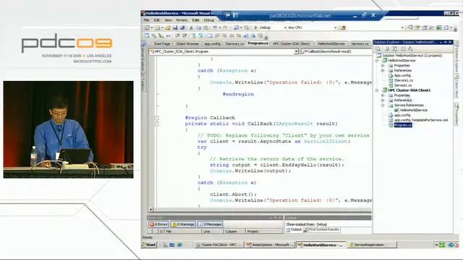Click the Copy toolbar icon

tap(199, 27)
